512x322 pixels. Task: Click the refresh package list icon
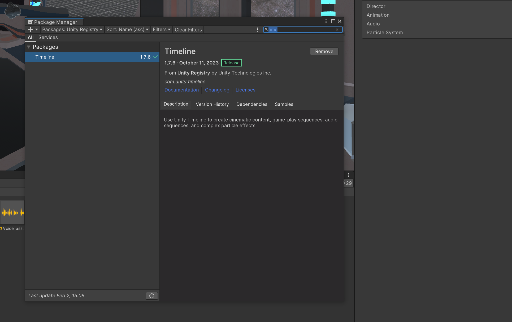(152, 296)
